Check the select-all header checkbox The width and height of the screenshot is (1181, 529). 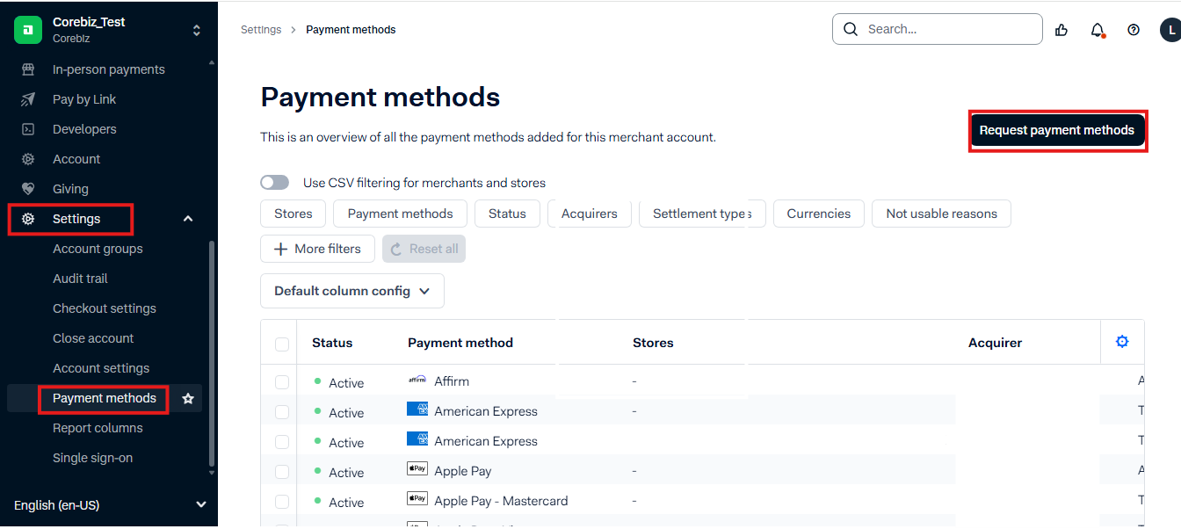click(282, 344)
